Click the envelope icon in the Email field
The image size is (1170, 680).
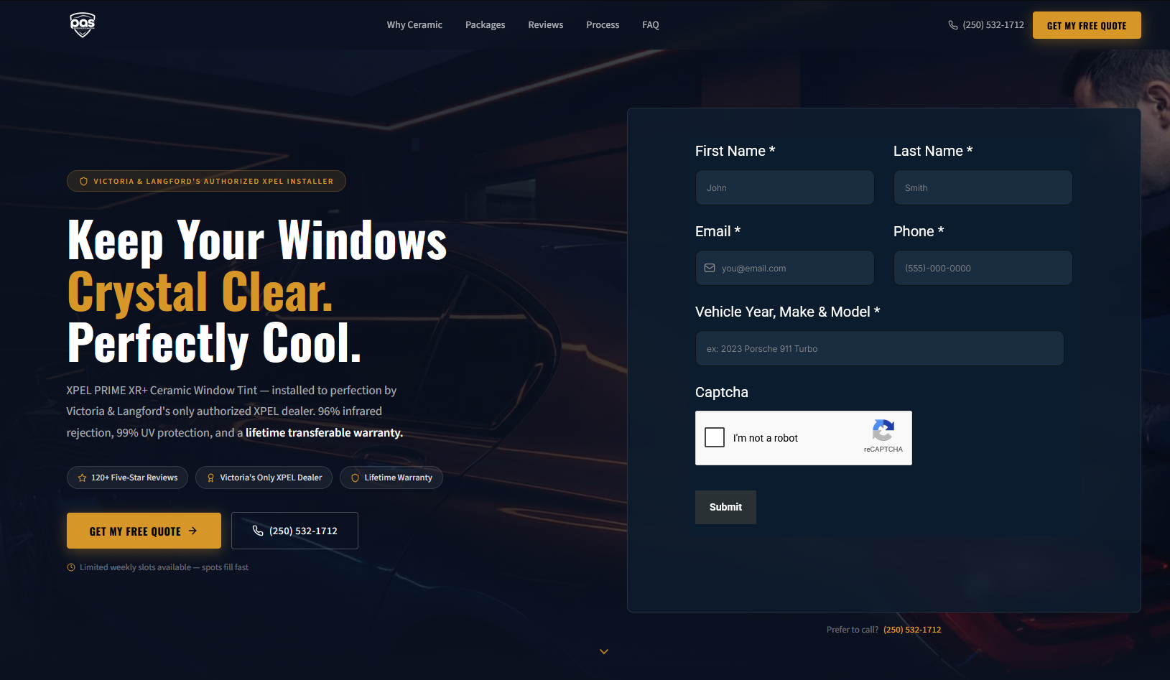709,268
